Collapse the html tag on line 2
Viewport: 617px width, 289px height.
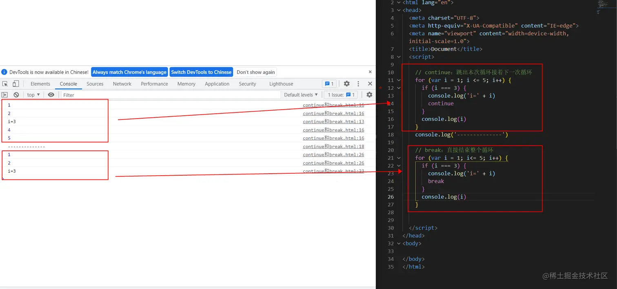399,2
